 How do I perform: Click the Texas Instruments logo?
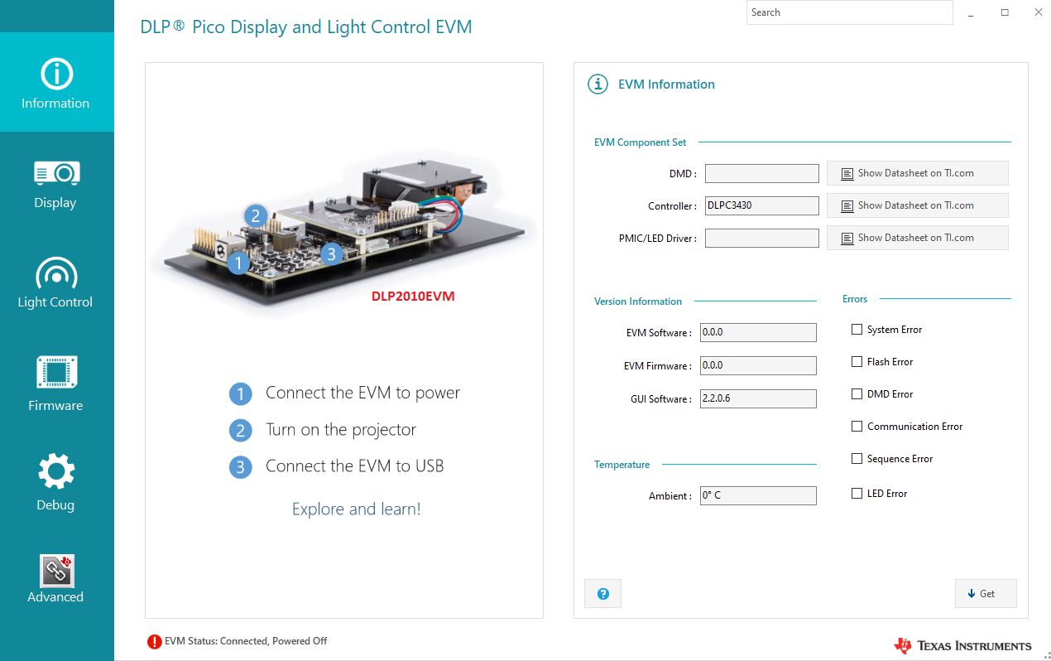(962, 645)
